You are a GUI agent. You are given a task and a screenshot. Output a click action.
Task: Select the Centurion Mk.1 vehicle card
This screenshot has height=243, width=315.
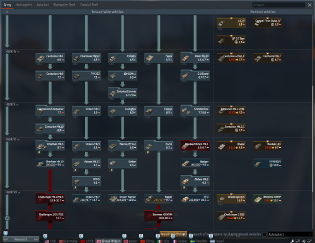pyautogui.click(x=50, y=58)
